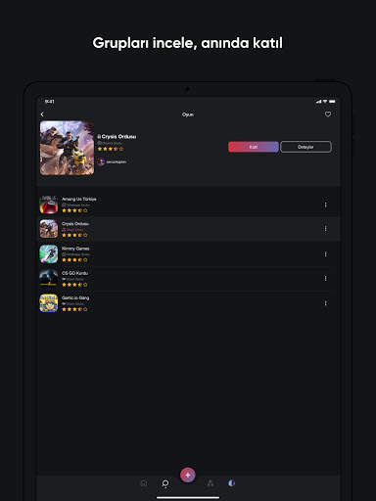Select the 'Gartic.io Gang' title text
The width and height of the screenshot is (376, 501).
click(75, 297)
